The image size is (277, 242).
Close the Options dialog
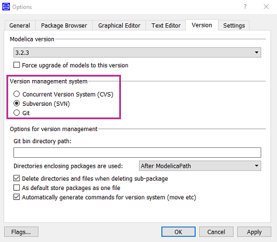(x=266, y=7)
